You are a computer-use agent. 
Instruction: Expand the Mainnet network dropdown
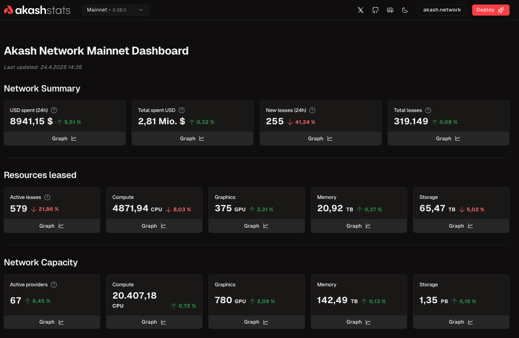point(115,10)
